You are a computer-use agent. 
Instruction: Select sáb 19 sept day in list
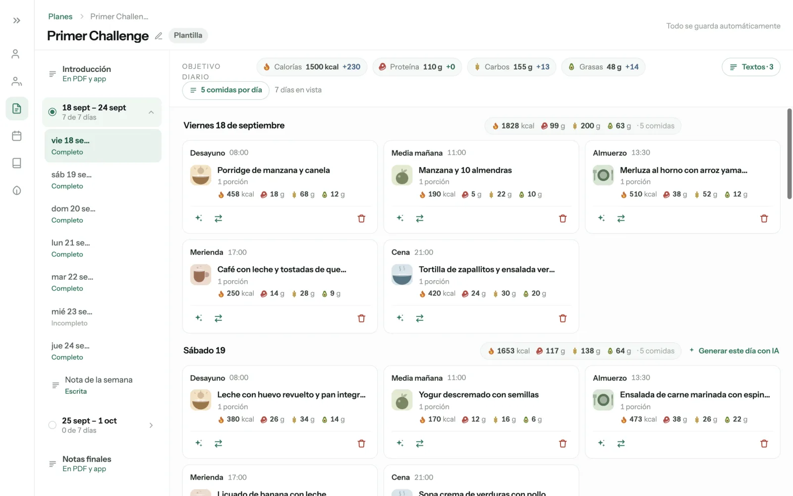point(103,180)
